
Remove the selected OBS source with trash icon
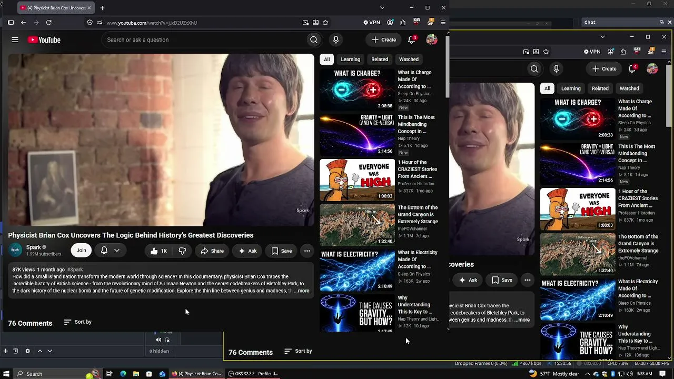point(16,351)
